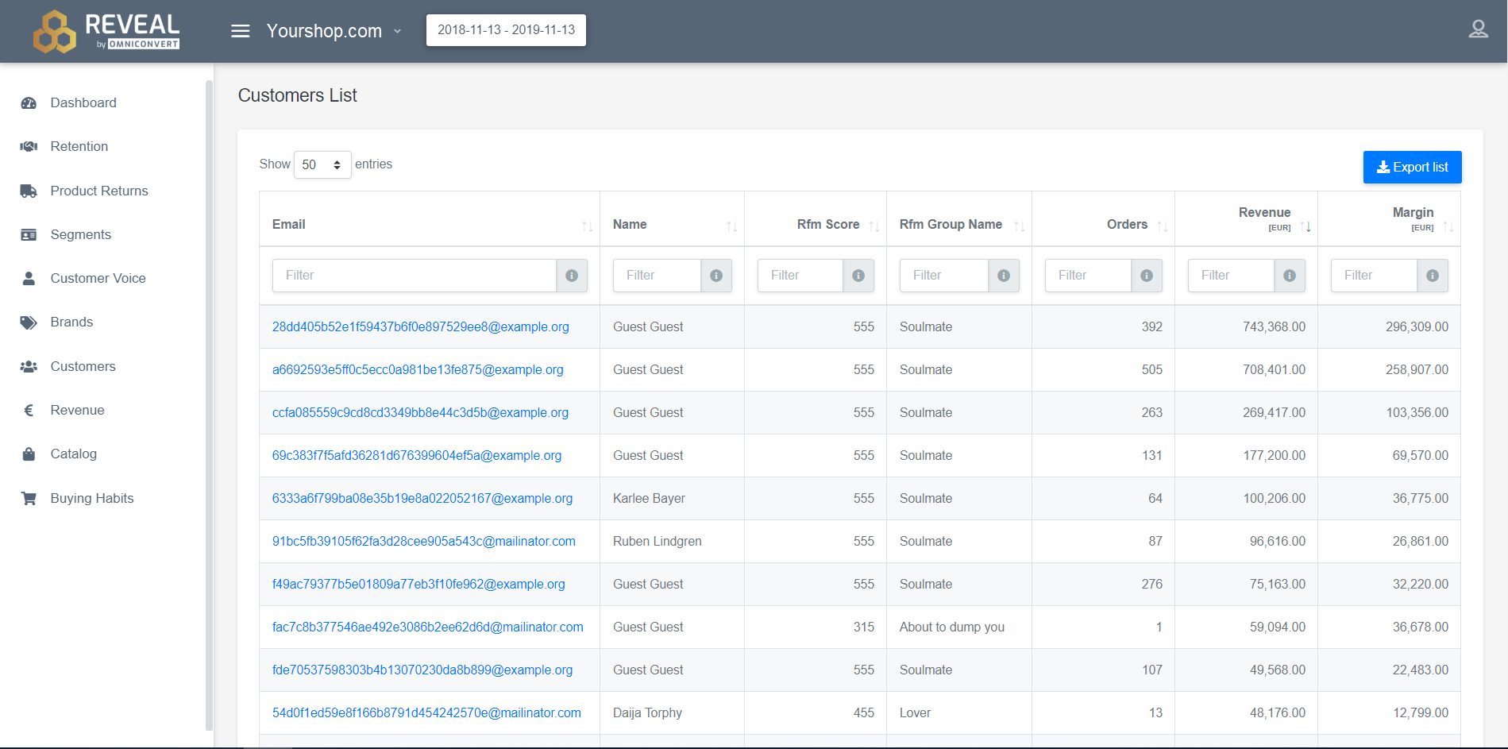Sort by Orders column arrows
The height and width of the screenshot is (749, 1508).
point(1163,226)
